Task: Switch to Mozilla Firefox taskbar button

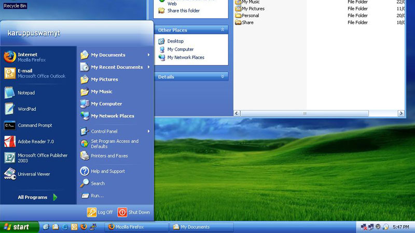Action: (x=136, y=227)
